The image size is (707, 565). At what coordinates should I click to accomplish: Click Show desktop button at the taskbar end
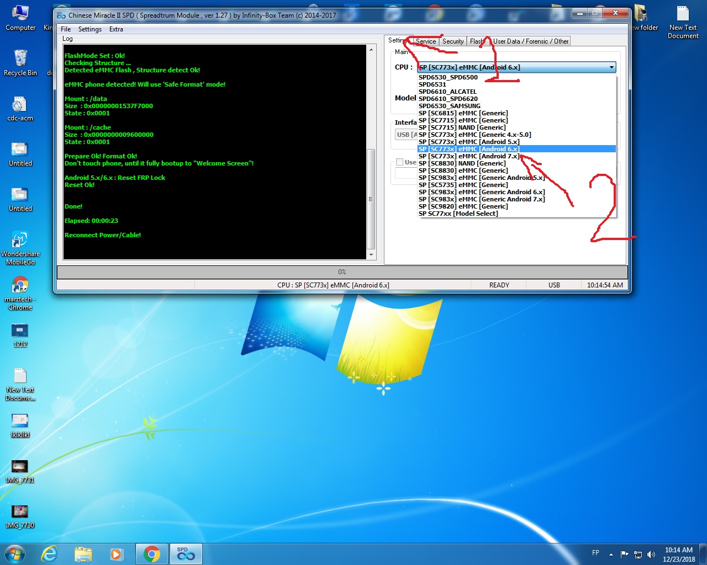703,555
